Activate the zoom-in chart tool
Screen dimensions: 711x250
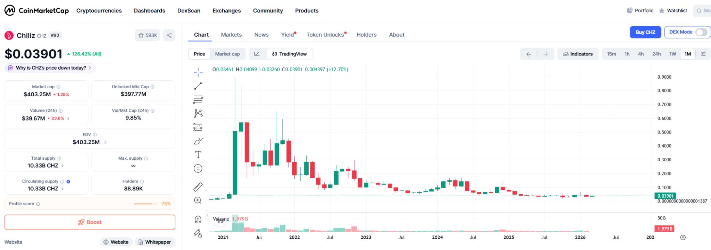pyautogui.click(x=198, y=200)
